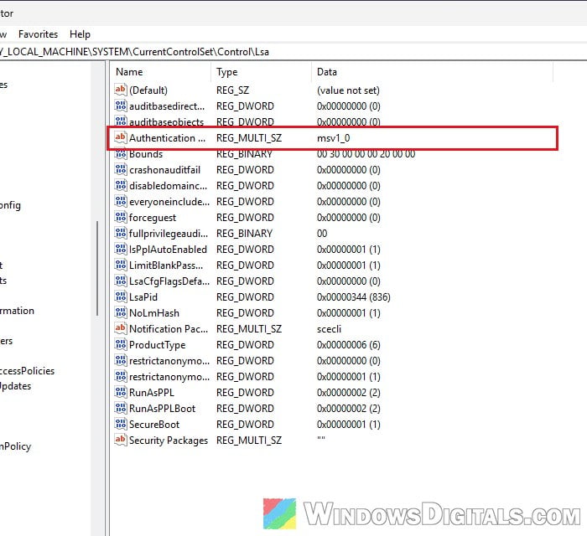
Task: Click the ProductType value name
Action: (158, 345)
